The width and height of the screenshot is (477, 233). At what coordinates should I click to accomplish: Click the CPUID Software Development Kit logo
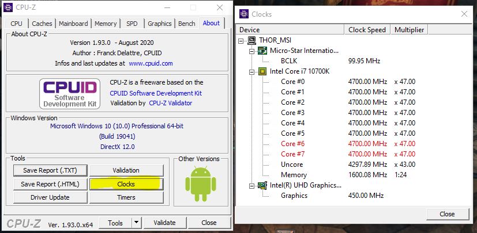tap(70, 94)
